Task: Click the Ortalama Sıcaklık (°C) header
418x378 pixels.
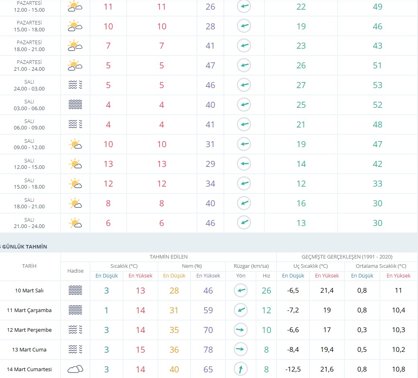Action: (x=381, y=266)
